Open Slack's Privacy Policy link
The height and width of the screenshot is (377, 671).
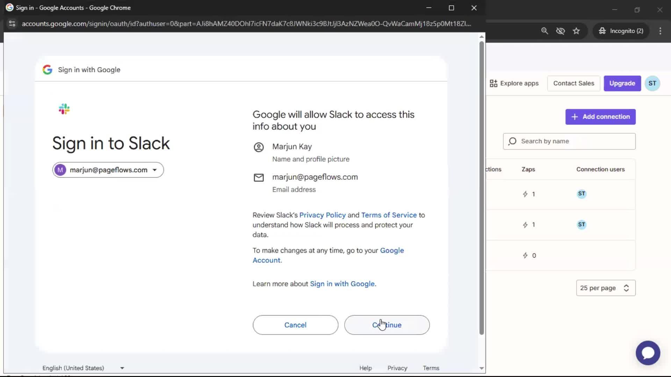(x=322, y=215)
